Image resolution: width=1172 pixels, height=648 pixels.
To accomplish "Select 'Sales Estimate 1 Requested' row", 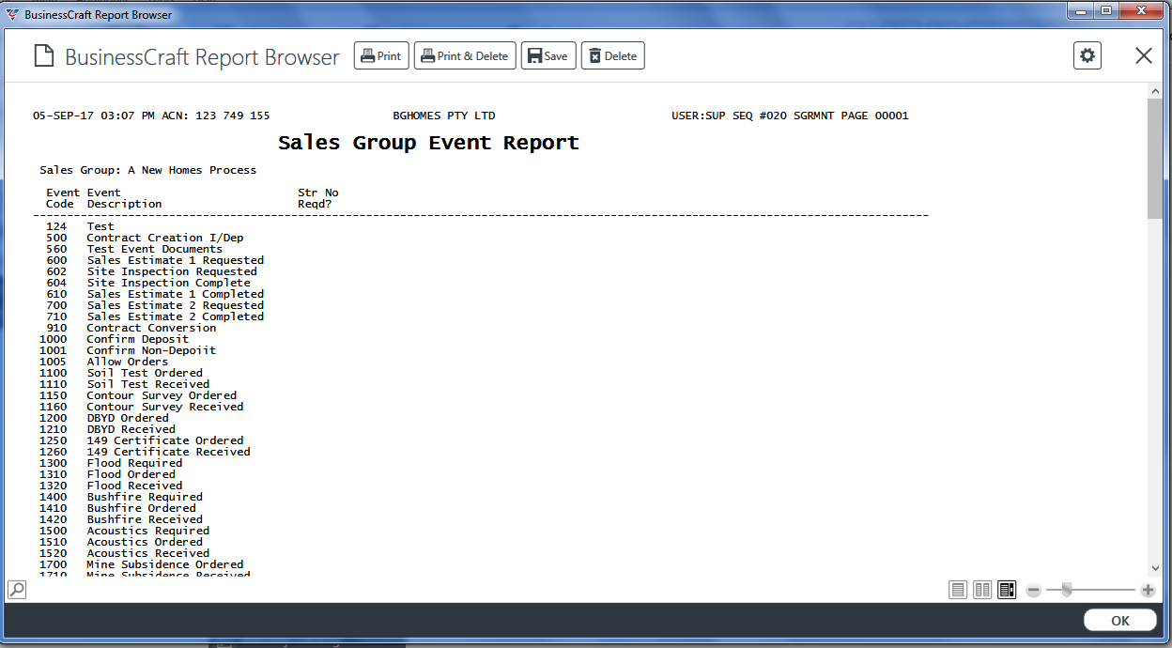I will (176, 260).
